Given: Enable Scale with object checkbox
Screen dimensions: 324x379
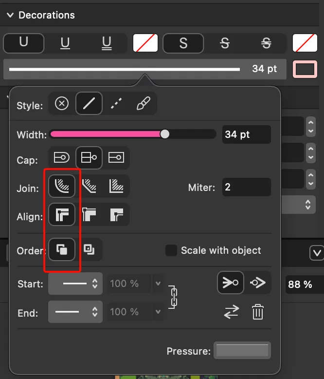Looking at the screenshot, I should (x=171, y=250).
